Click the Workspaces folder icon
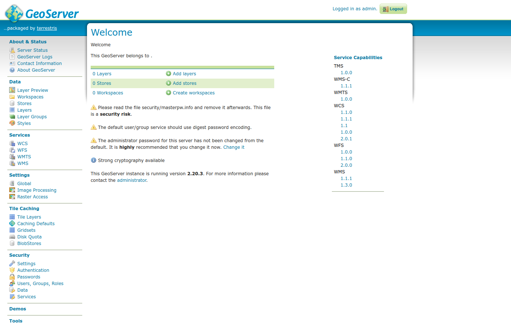 click(x=12, y=97)
